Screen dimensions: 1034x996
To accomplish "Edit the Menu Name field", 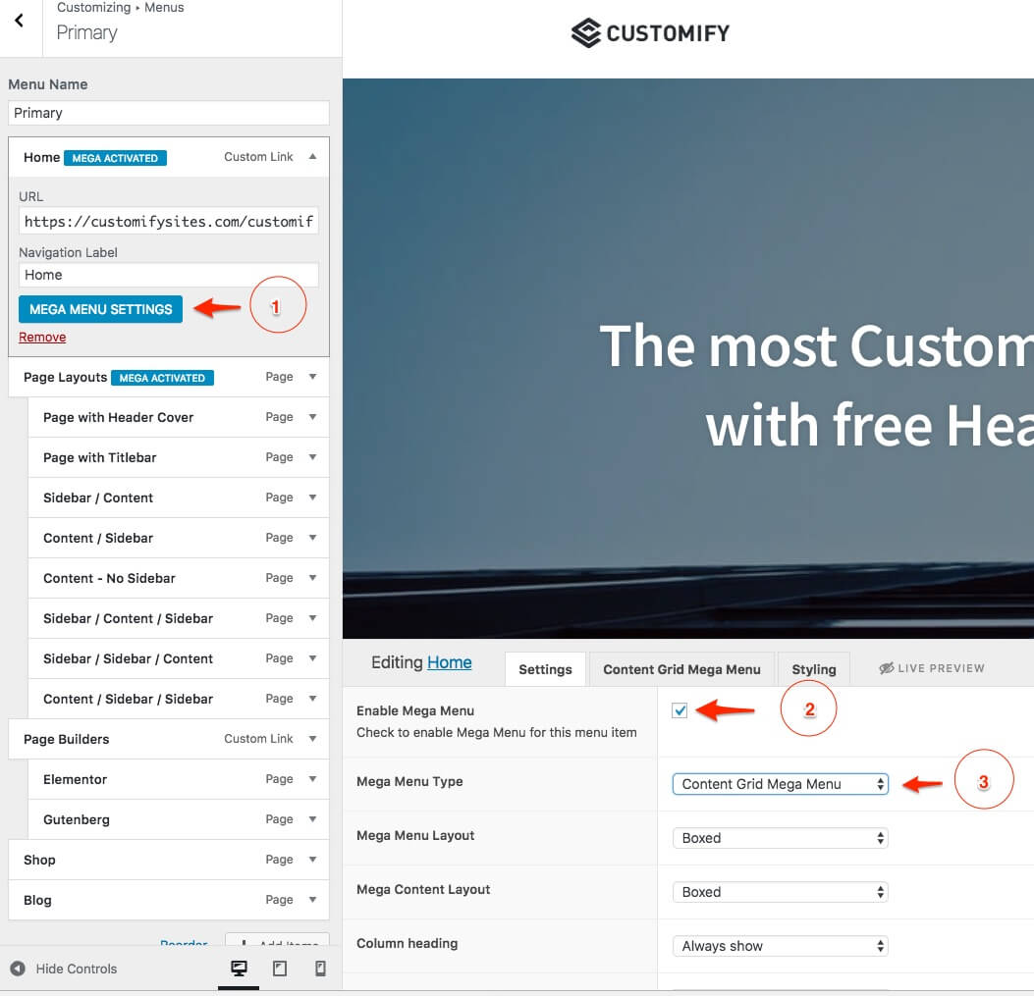I will tap(169, 113).
